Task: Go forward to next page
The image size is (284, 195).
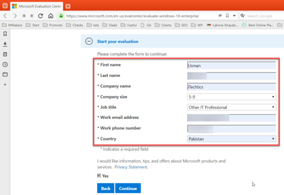Action: (x=15, y=16)
